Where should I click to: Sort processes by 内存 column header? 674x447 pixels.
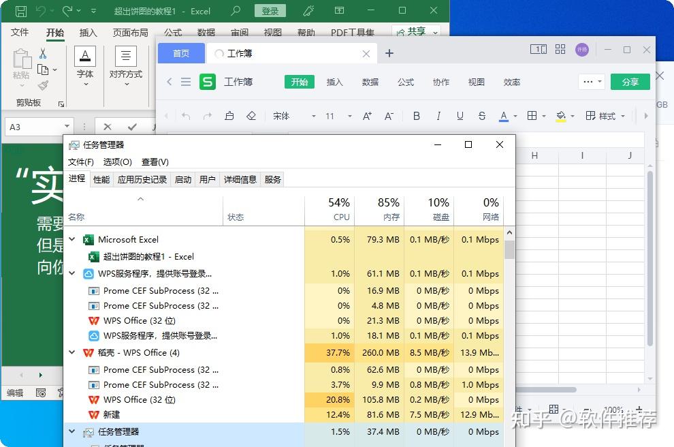tap(380, 209)
